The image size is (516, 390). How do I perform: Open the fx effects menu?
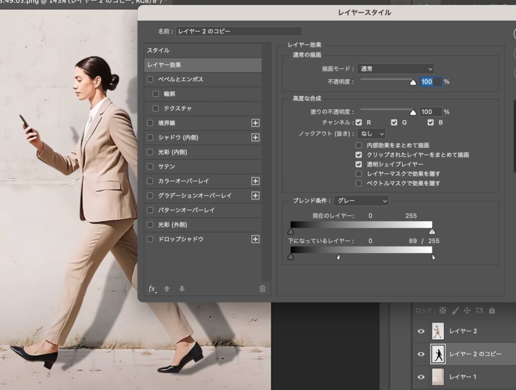pyautogui.click(x=152, y=289)
